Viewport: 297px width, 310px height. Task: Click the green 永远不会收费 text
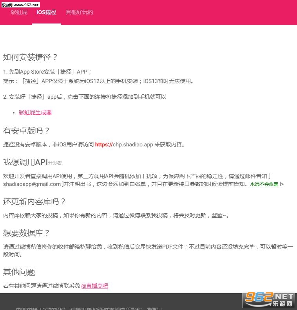(x=264, y=184)
